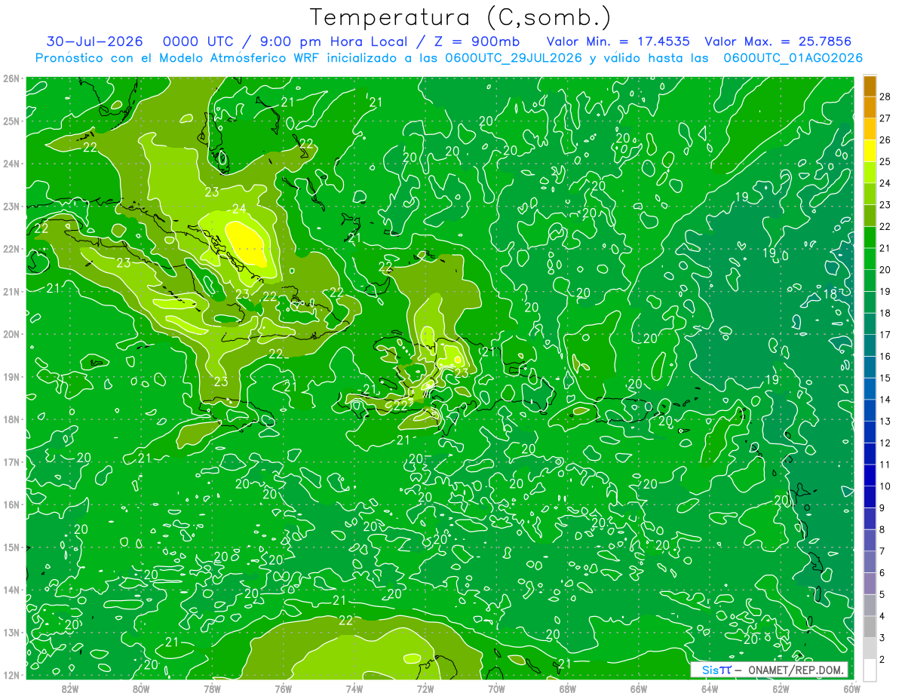Viewport: 905px width, 699px height.
Task: Click the chart title "Temperatura (C,somb.)"
Action: [461, 17]
